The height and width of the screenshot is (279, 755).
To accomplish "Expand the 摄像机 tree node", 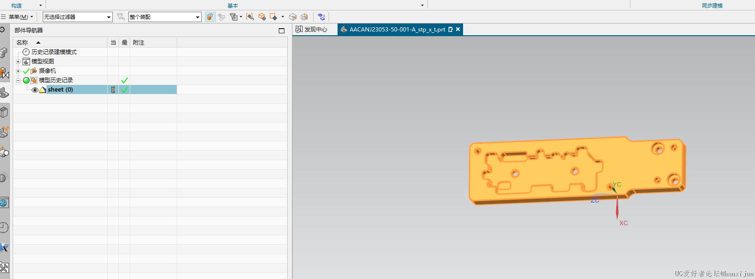I will click(18, 71).
